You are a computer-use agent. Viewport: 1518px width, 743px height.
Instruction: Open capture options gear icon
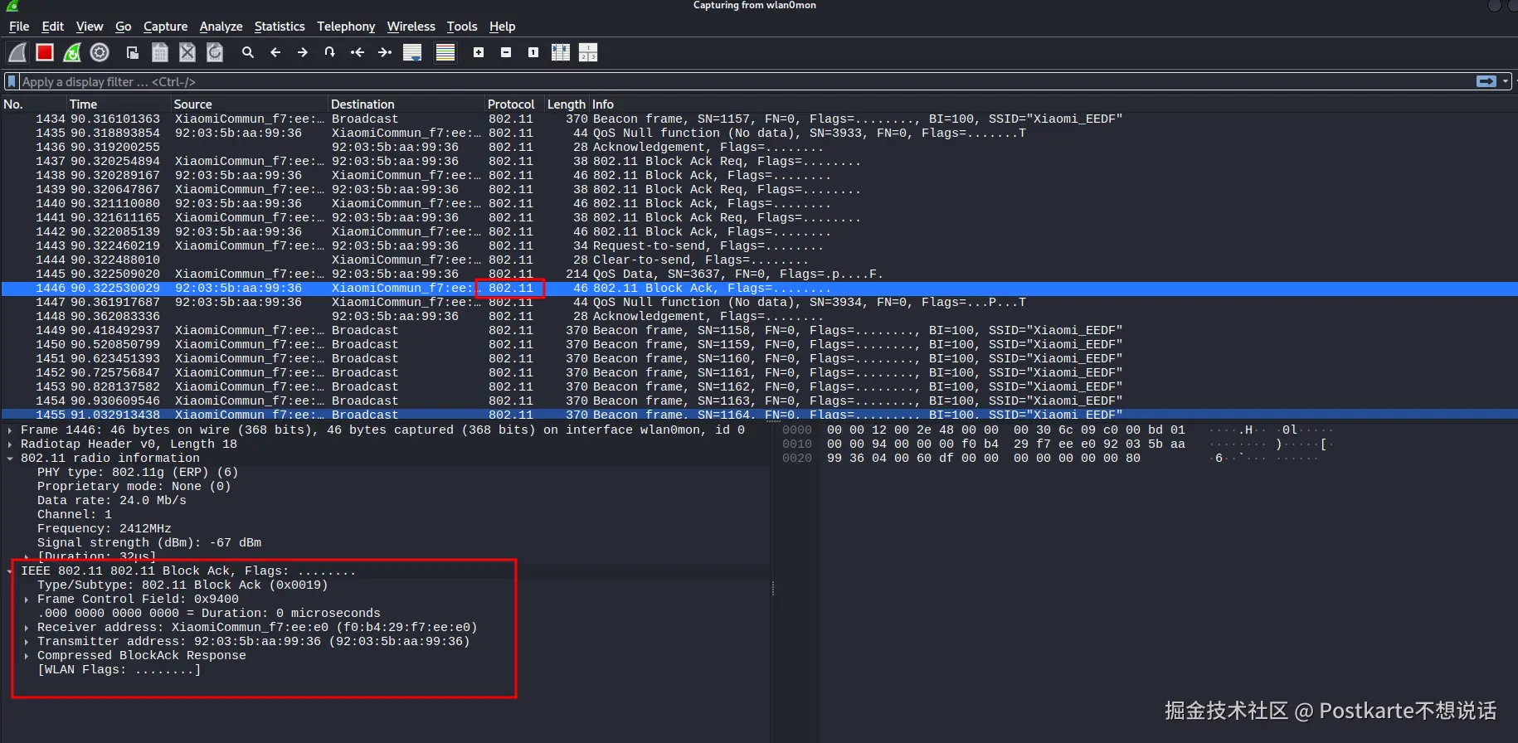100,52
